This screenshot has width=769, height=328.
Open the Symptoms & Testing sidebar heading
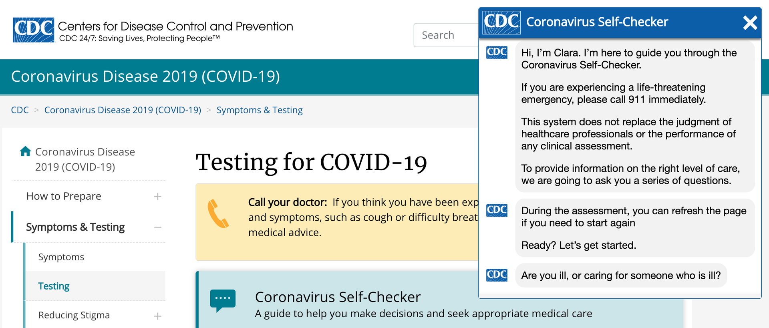click(75, 227)
